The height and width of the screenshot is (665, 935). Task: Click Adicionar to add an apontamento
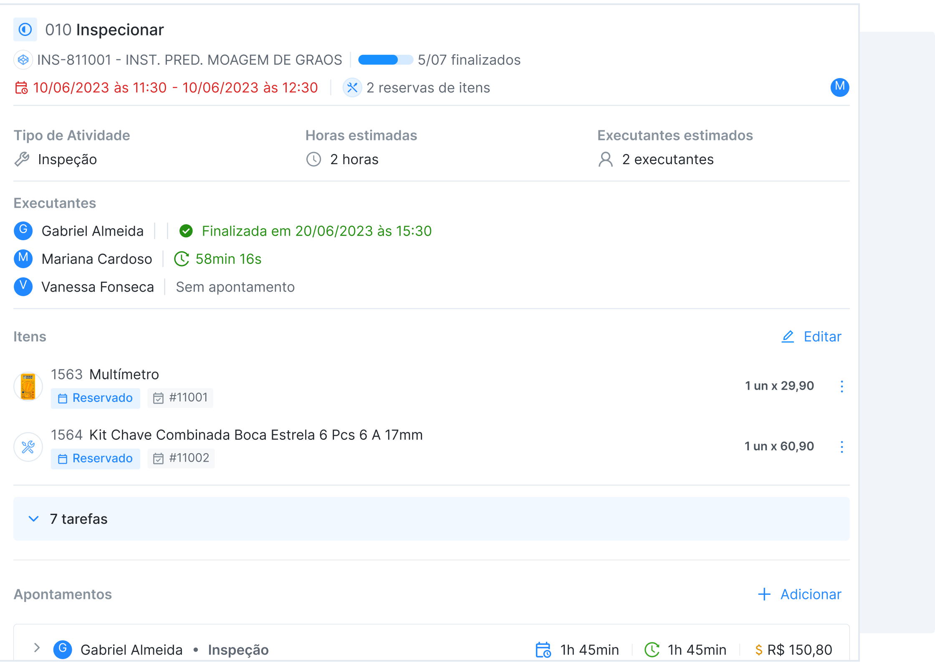click(811, 594)
